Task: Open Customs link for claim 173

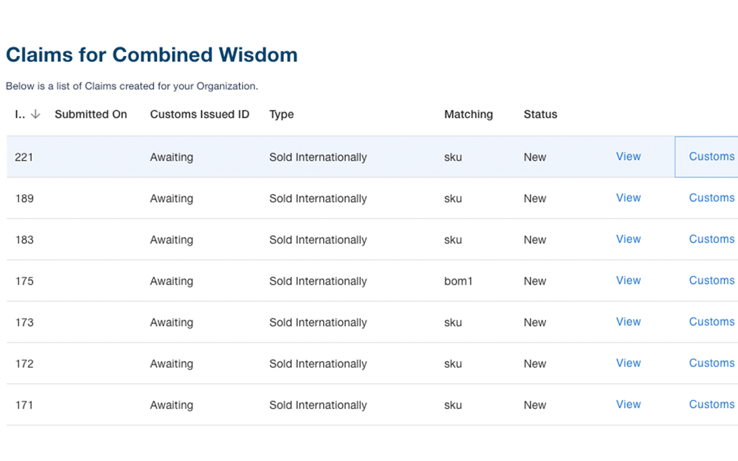Action: pos(711,322)
